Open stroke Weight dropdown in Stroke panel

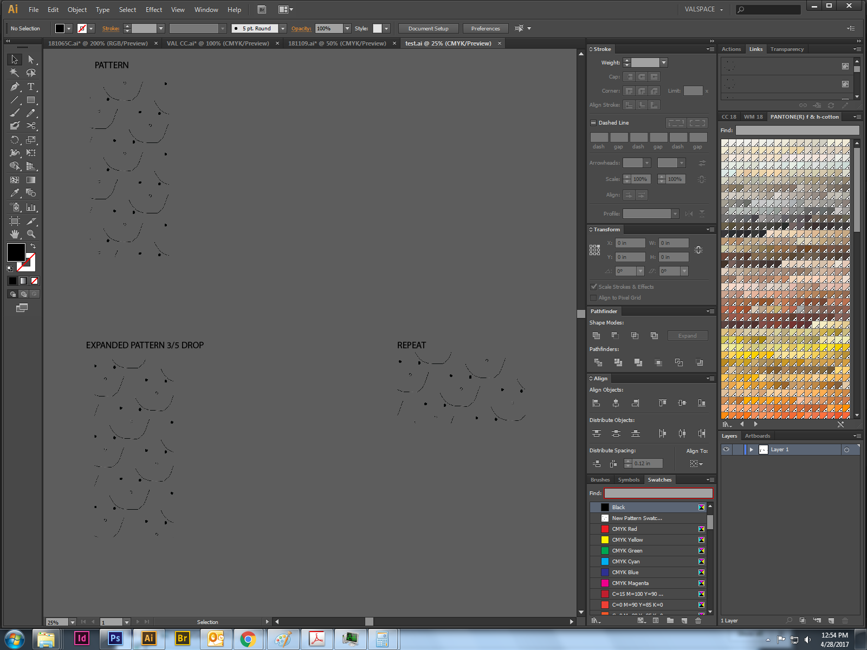pyautogui.click(x=664, y=63)
